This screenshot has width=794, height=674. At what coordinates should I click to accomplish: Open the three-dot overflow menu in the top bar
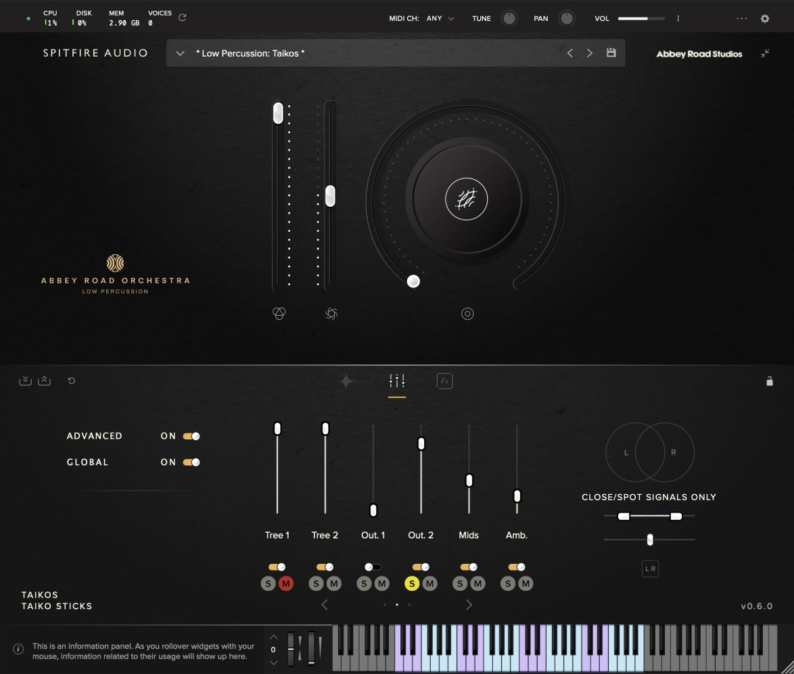[741, 19]
